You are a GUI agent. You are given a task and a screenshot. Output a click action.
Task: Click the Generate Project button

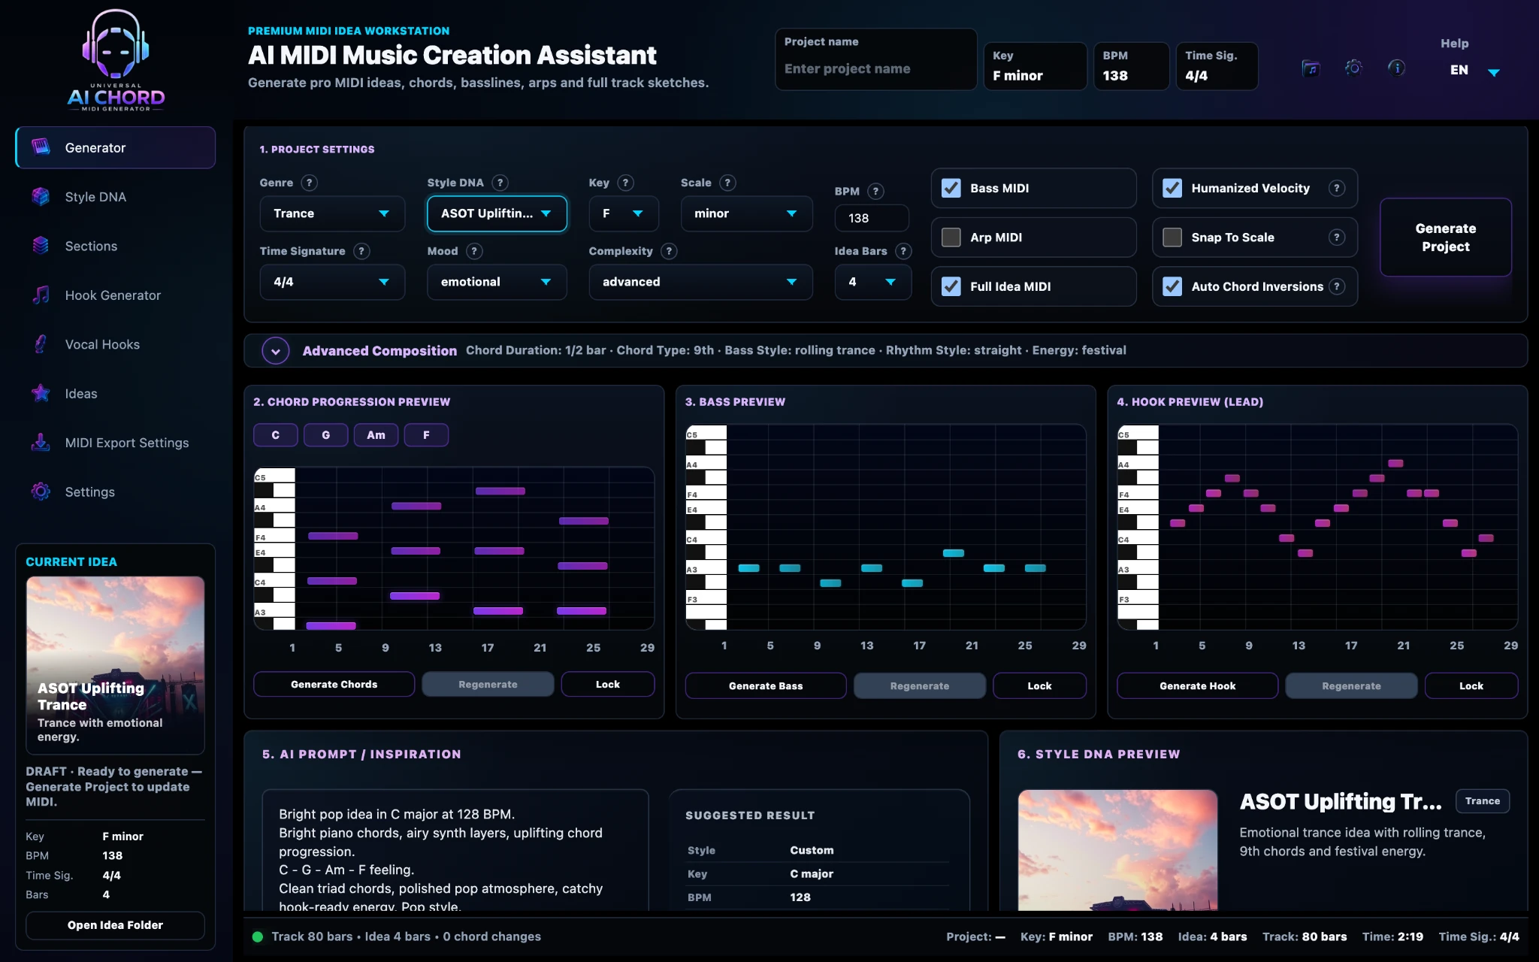(x=1445, y=237)
